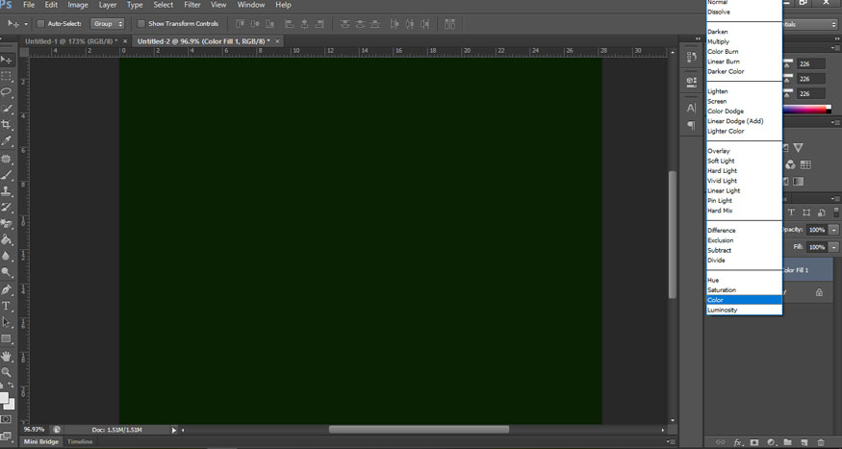The width and height of the screenshot is (842, 449).
Task: Open the Filter menu
Action: pyautogui.click(x=192, y=5)
